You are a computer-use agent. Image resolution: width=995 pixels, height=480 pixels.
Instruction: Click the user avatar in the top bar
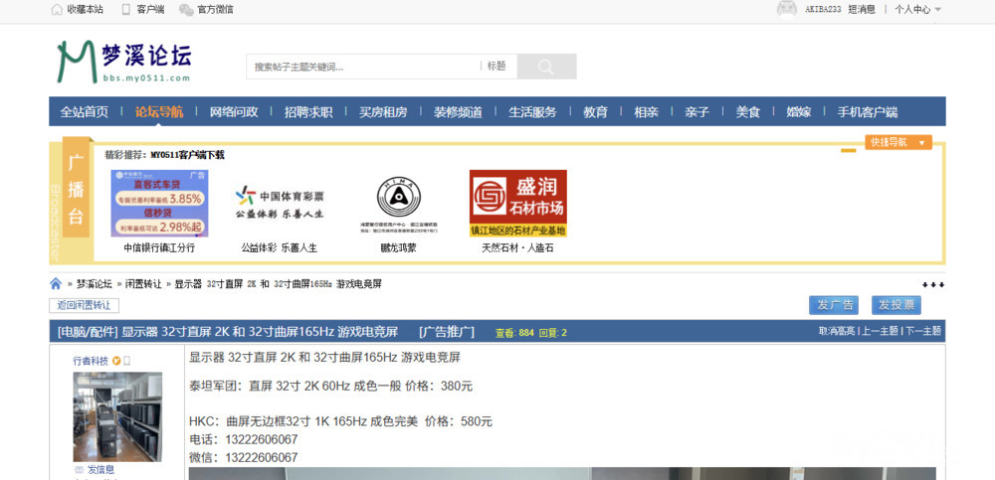click(x=787, y=9)
